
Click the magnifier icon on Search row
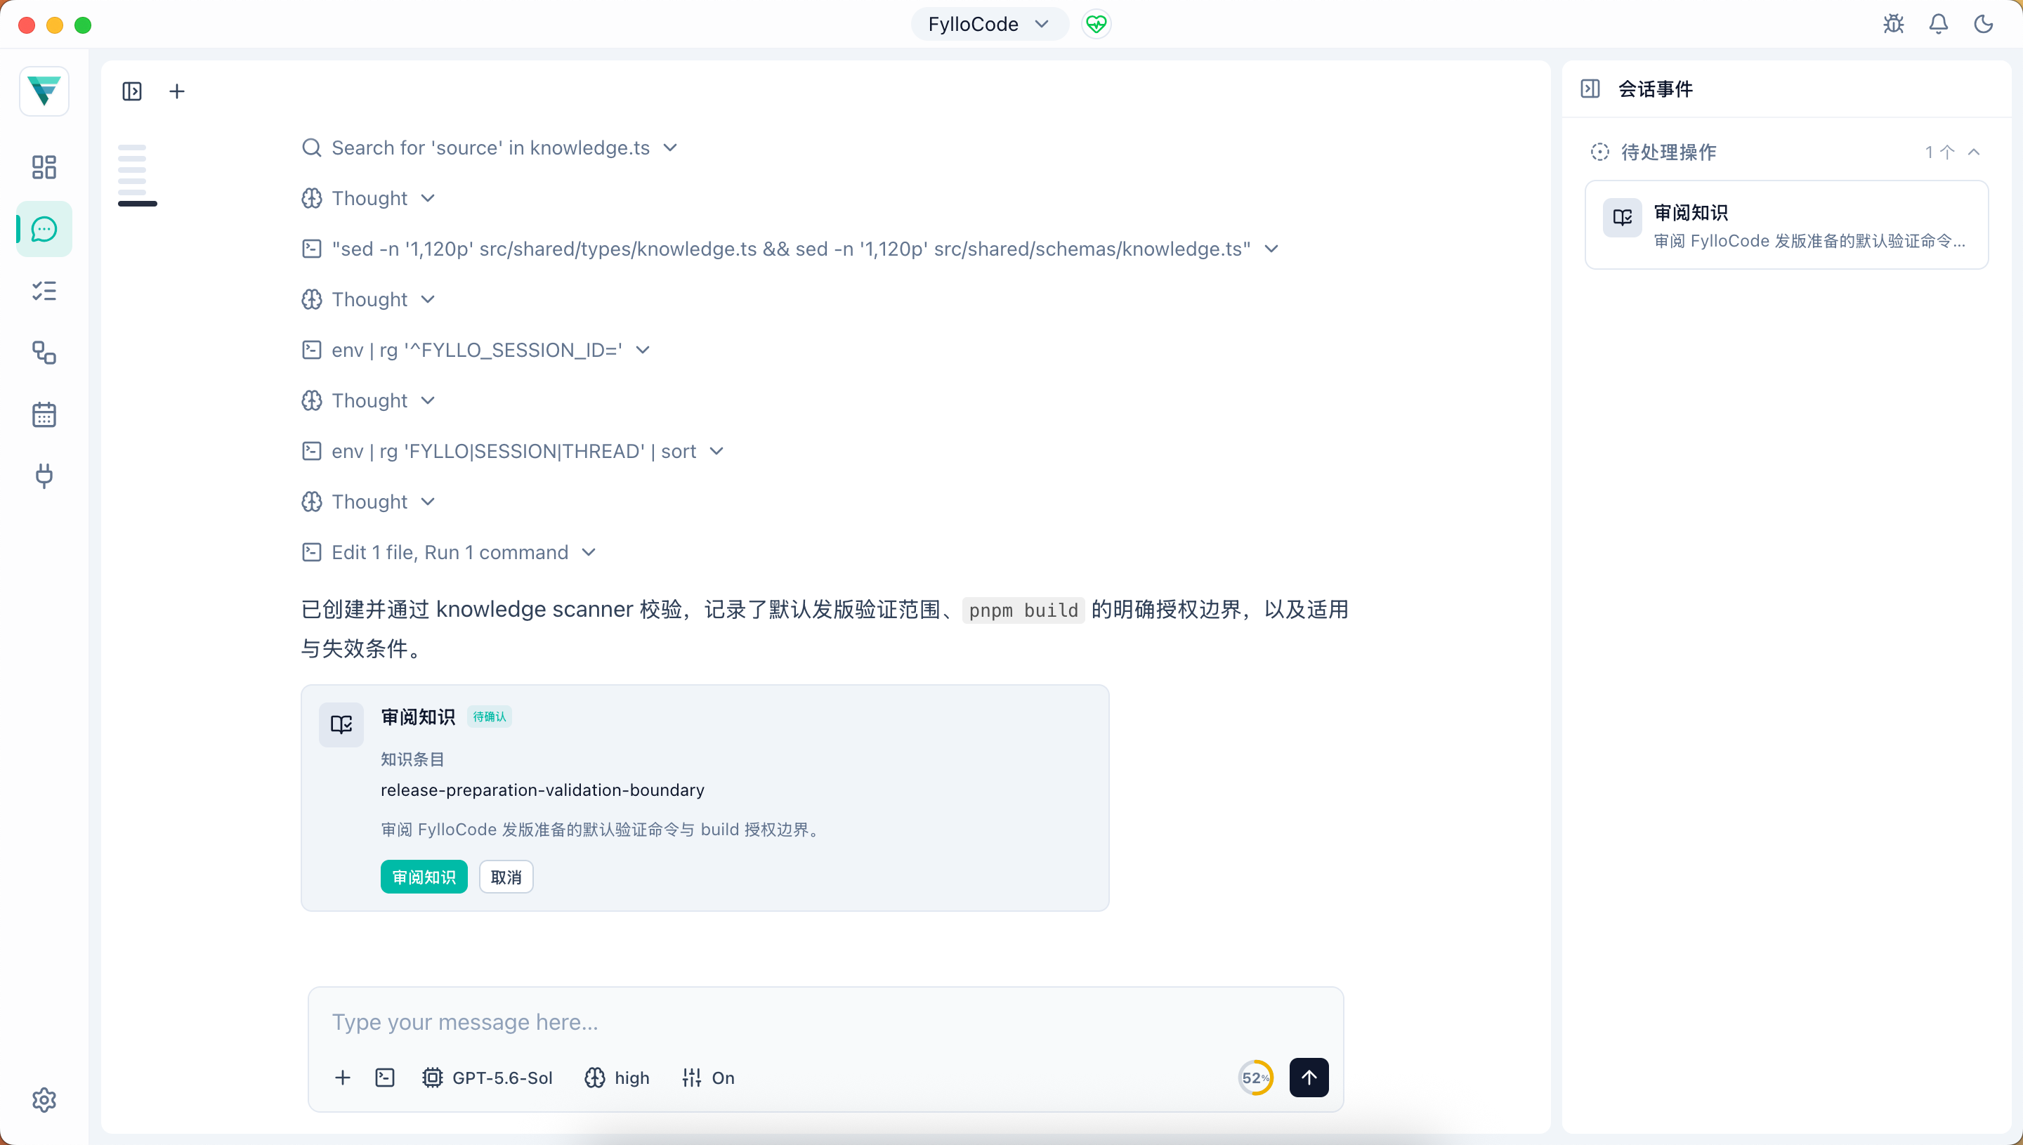(312, 148)
